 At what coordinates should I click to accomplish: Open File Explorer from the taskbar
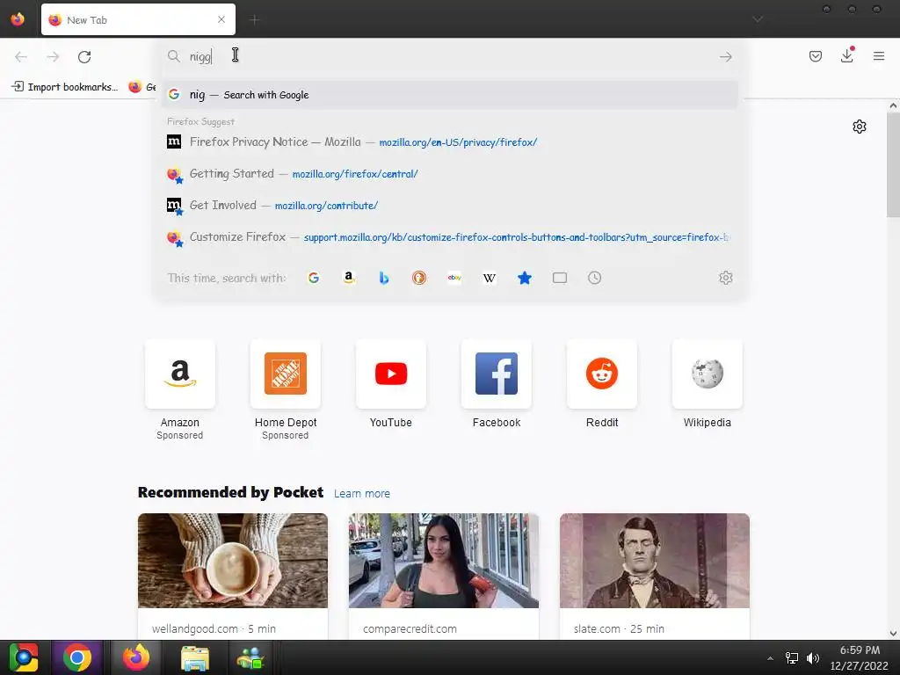click(x=195, y=657)
